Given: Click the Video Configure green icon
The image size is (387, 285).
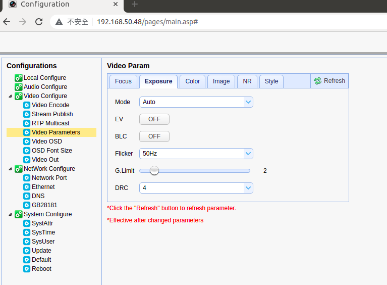Looking at the screenshot, I should point(19,96).
